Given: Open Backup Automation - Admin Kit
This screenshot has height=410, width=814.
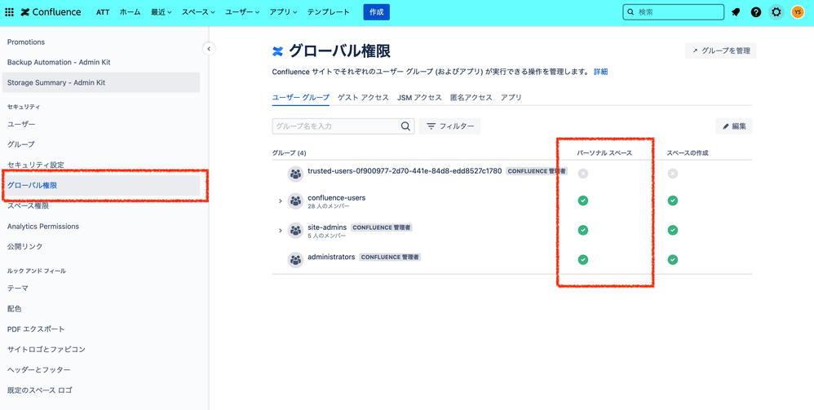Looking at the screenshot, I should (100, 62).
